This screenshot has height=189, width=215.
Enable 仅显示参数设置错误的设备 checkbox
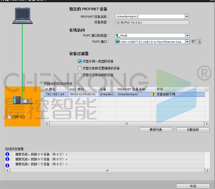click(80, 68)
